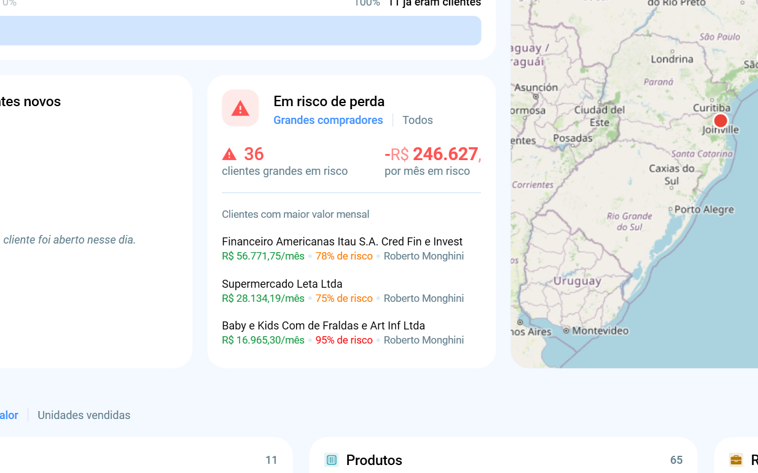Click the Produtos section heading
758x473 pixels.
[x=374, y=460]
